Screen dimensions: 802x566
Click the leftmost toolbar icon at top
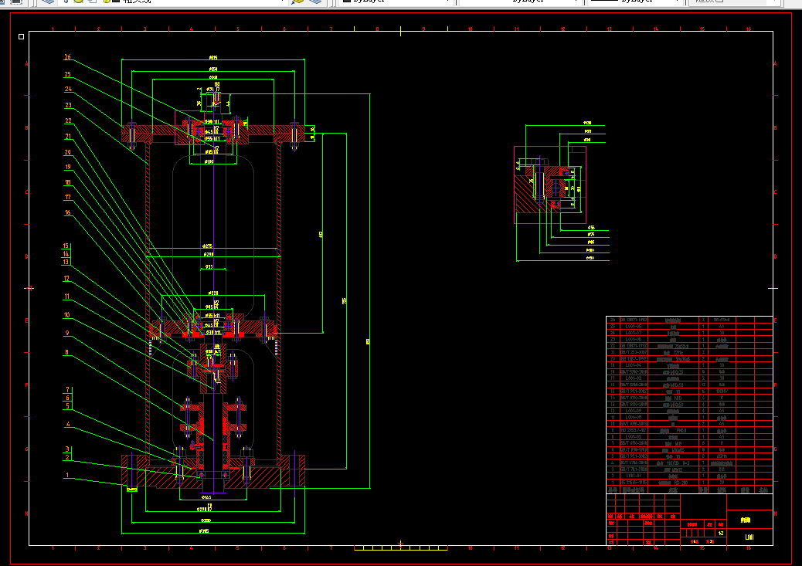pyautogui.click(x=16, y=2)
